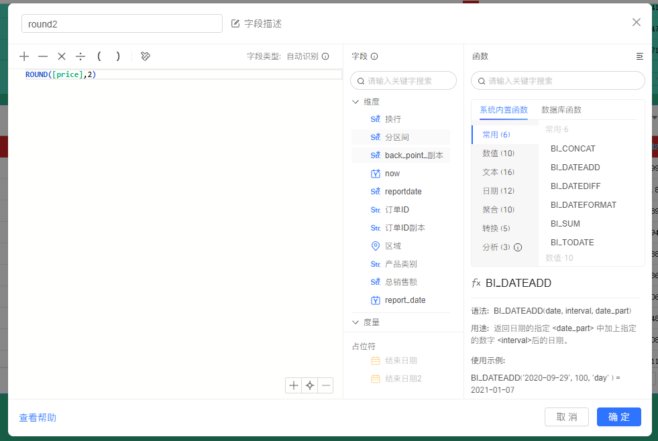The height and width of the screenshot is (441, 658).
Task: Open the 查看帮助 help link
Action: point(38,418)
